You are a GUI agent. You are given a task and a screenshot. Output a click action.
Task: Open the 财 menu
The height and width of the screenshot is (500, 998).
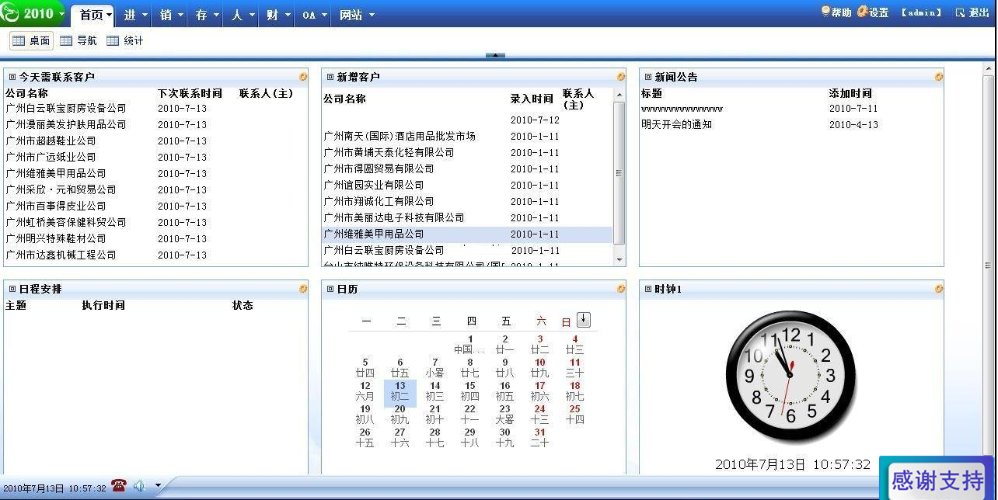pos(278,15)
